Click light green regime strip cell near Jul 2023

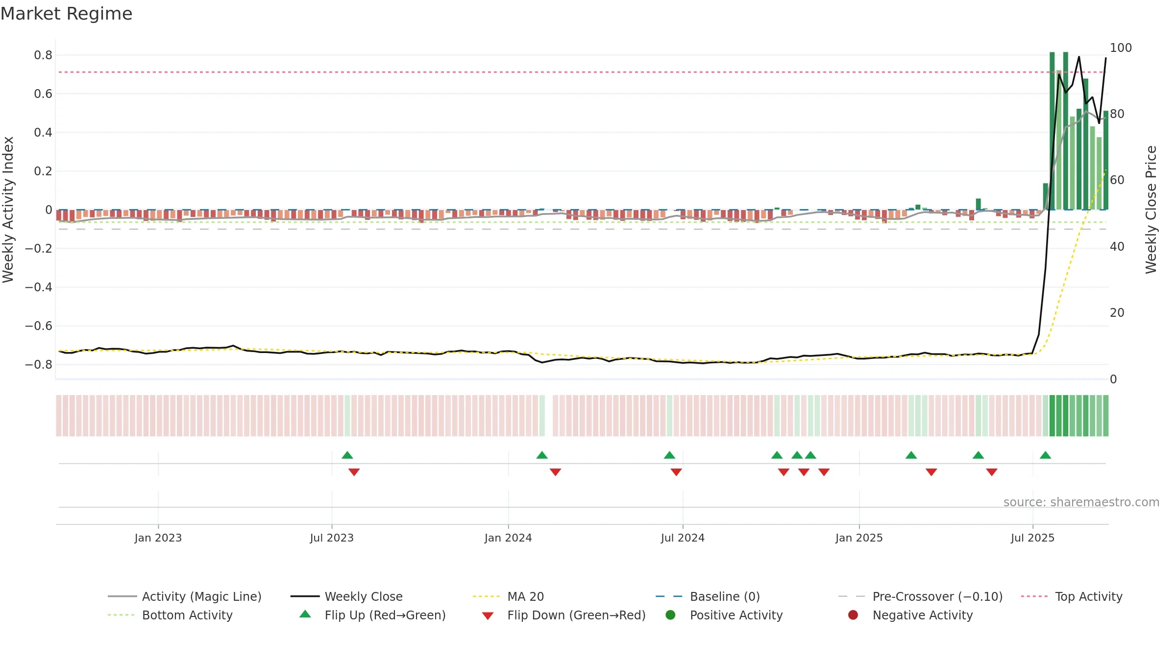click(347, 416)
